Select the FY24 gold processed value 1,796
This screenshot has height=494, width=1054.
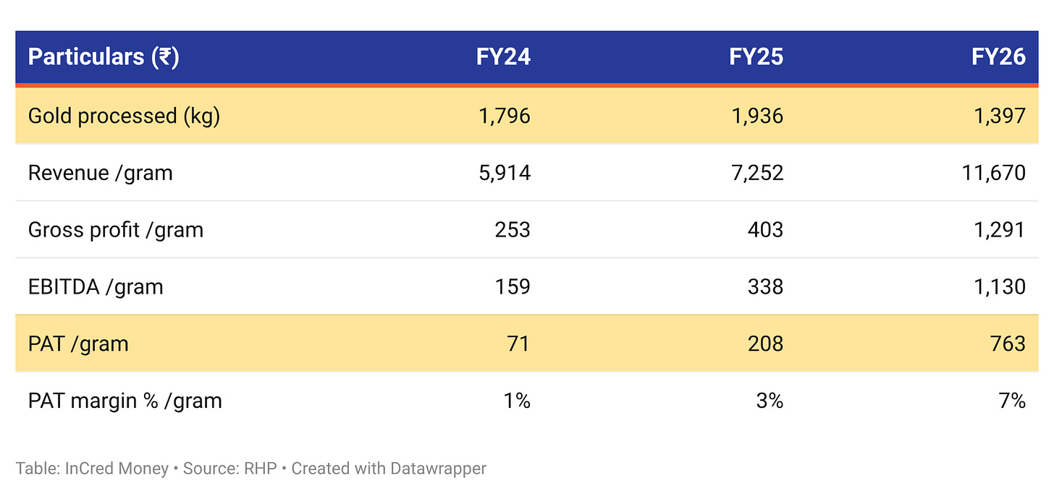tap(505, 116)
